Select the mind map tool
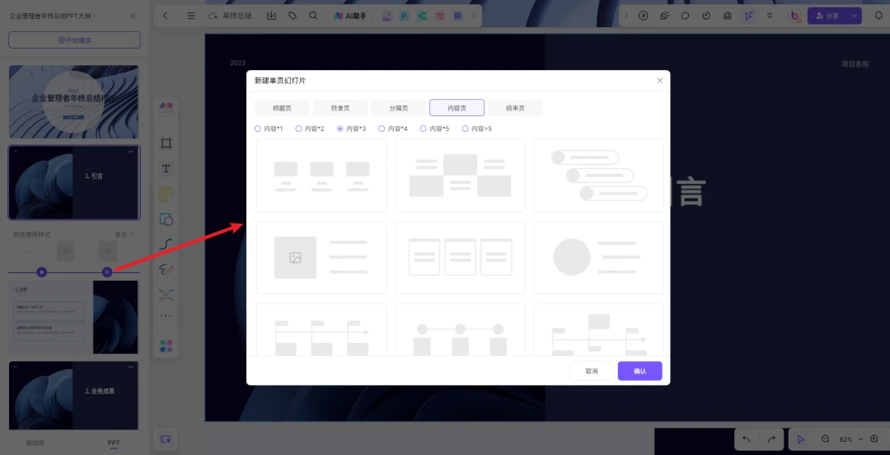The image size is (890, 455). pos(166,294)
